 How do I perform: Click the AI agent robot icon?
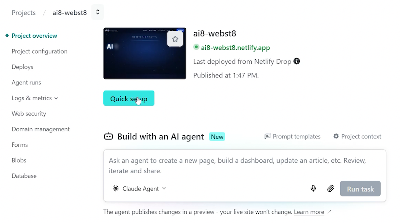tap(108, 136)
